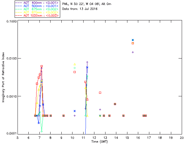Viewport: 187px width, 149px height.
Task: Select the purple plus marker at time 15.5
Action: tap(133, 52)
